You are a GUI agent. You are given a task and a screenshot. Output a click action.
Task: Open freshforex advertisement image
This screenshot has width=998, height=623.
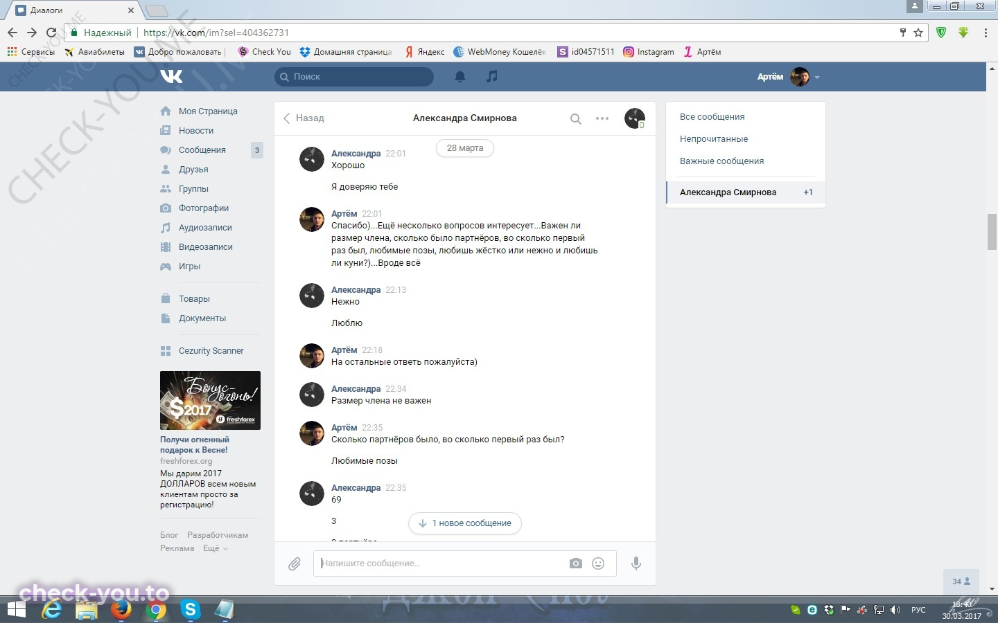210,400
